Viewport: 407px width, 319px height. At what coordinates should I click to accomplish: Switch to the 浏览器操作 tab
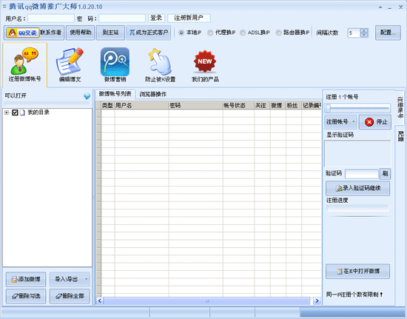point(153,94)
